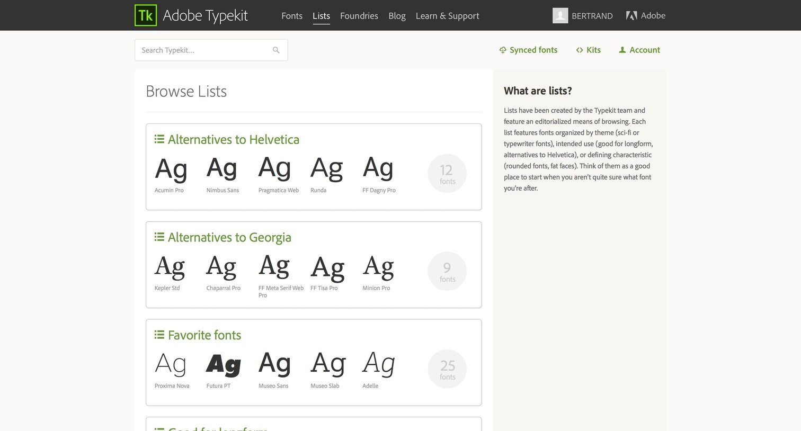Screen dimensions: 801x431
Task: Select the Museo Slab font sample
Action: [x=328, y=370]
